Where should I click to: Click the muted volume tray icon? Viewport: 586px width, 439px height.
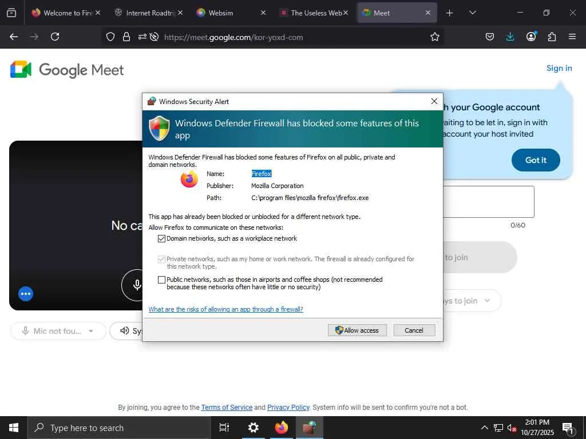[x=512, y=428]
